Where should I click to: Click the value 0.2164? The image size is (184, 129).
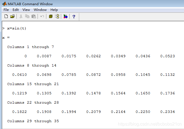[x=118, y=112]
